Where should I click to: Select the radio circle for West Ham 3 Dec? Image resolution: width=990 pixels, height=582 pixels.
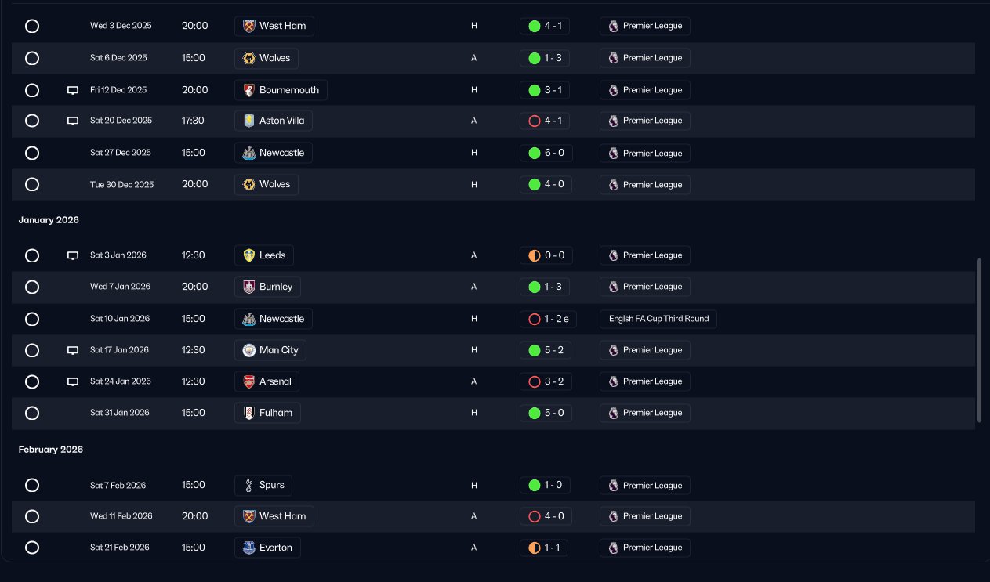pos(32,26)
